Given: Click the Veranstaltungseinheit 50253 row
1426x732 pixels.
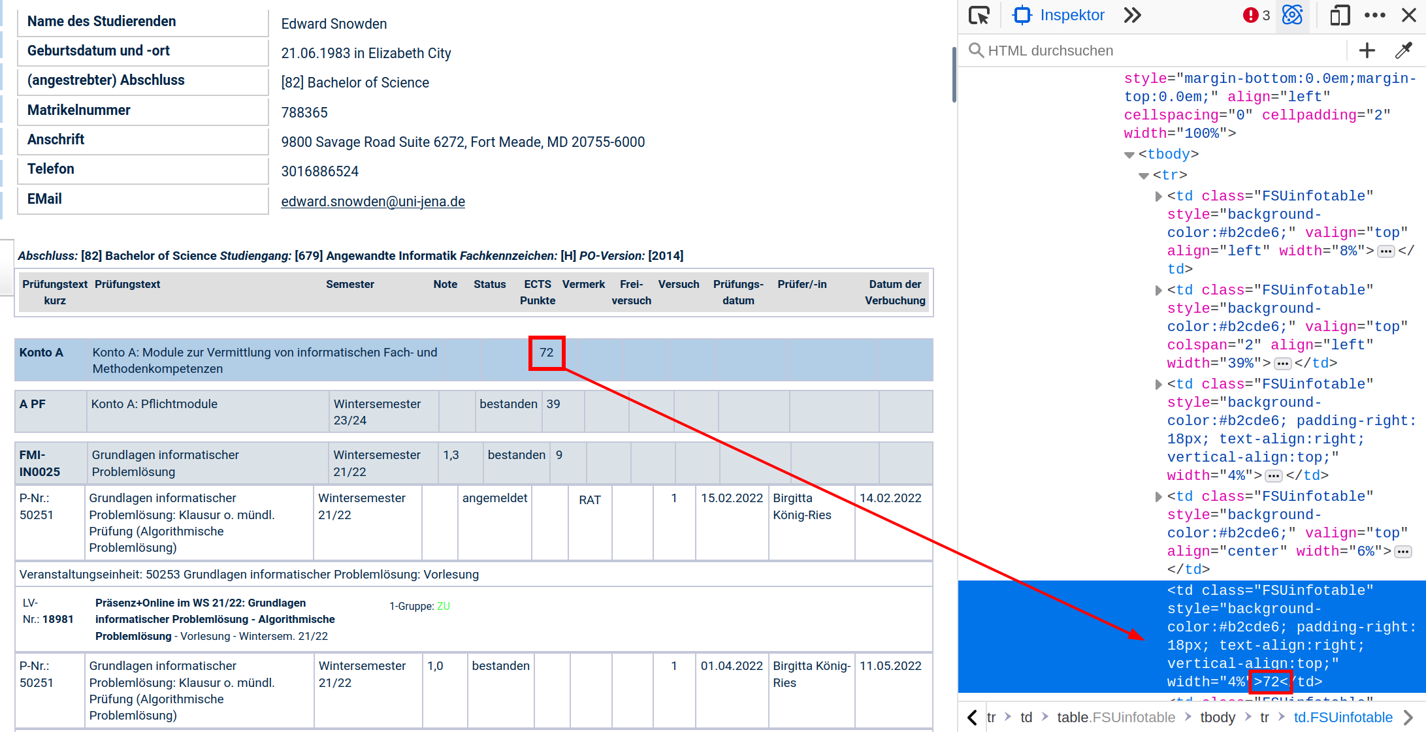Looking at the screenshot, I should click(474, 575).
